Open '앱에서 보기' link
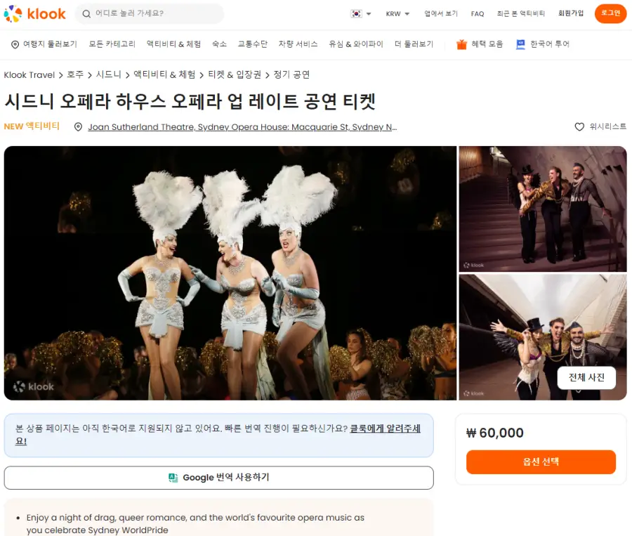 (441, 14)
